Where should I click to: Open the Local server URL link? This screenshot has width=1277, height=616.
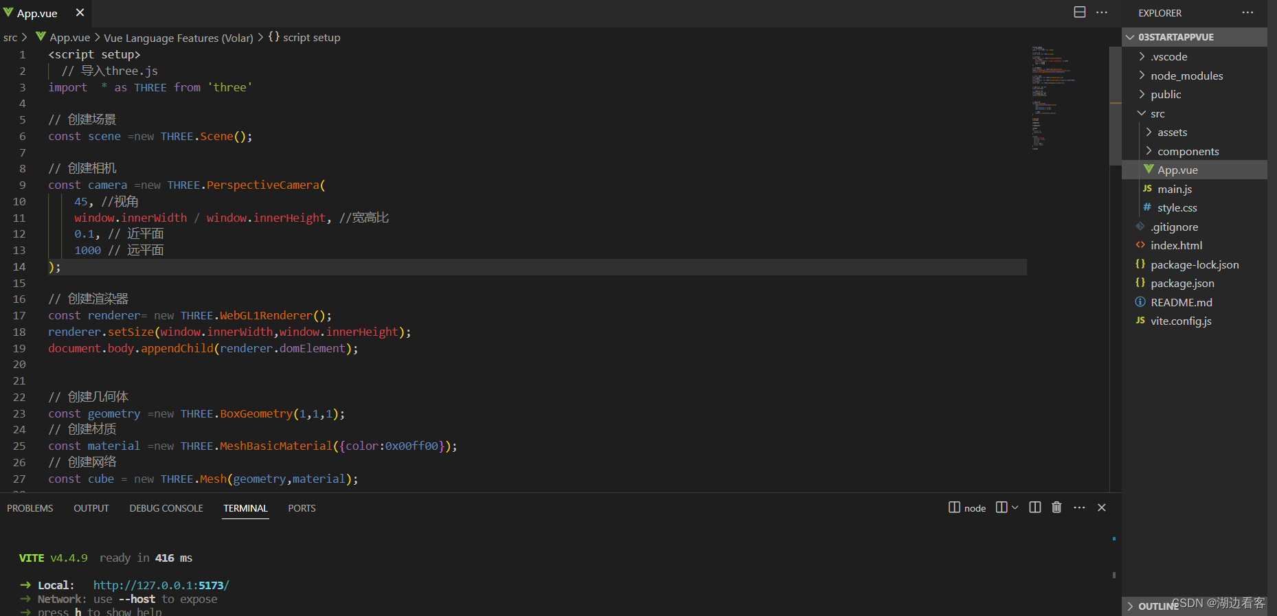click(x=161, y=585)
